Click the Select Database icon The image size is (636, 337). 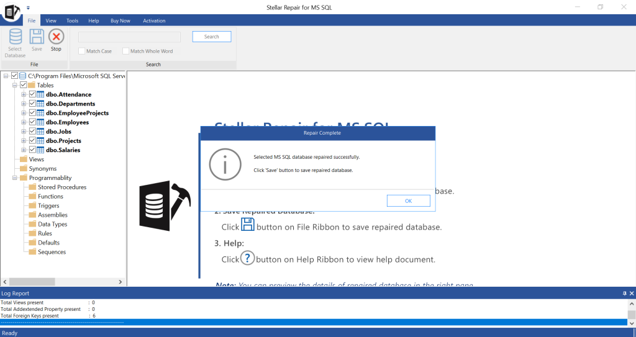pos(15,37)
